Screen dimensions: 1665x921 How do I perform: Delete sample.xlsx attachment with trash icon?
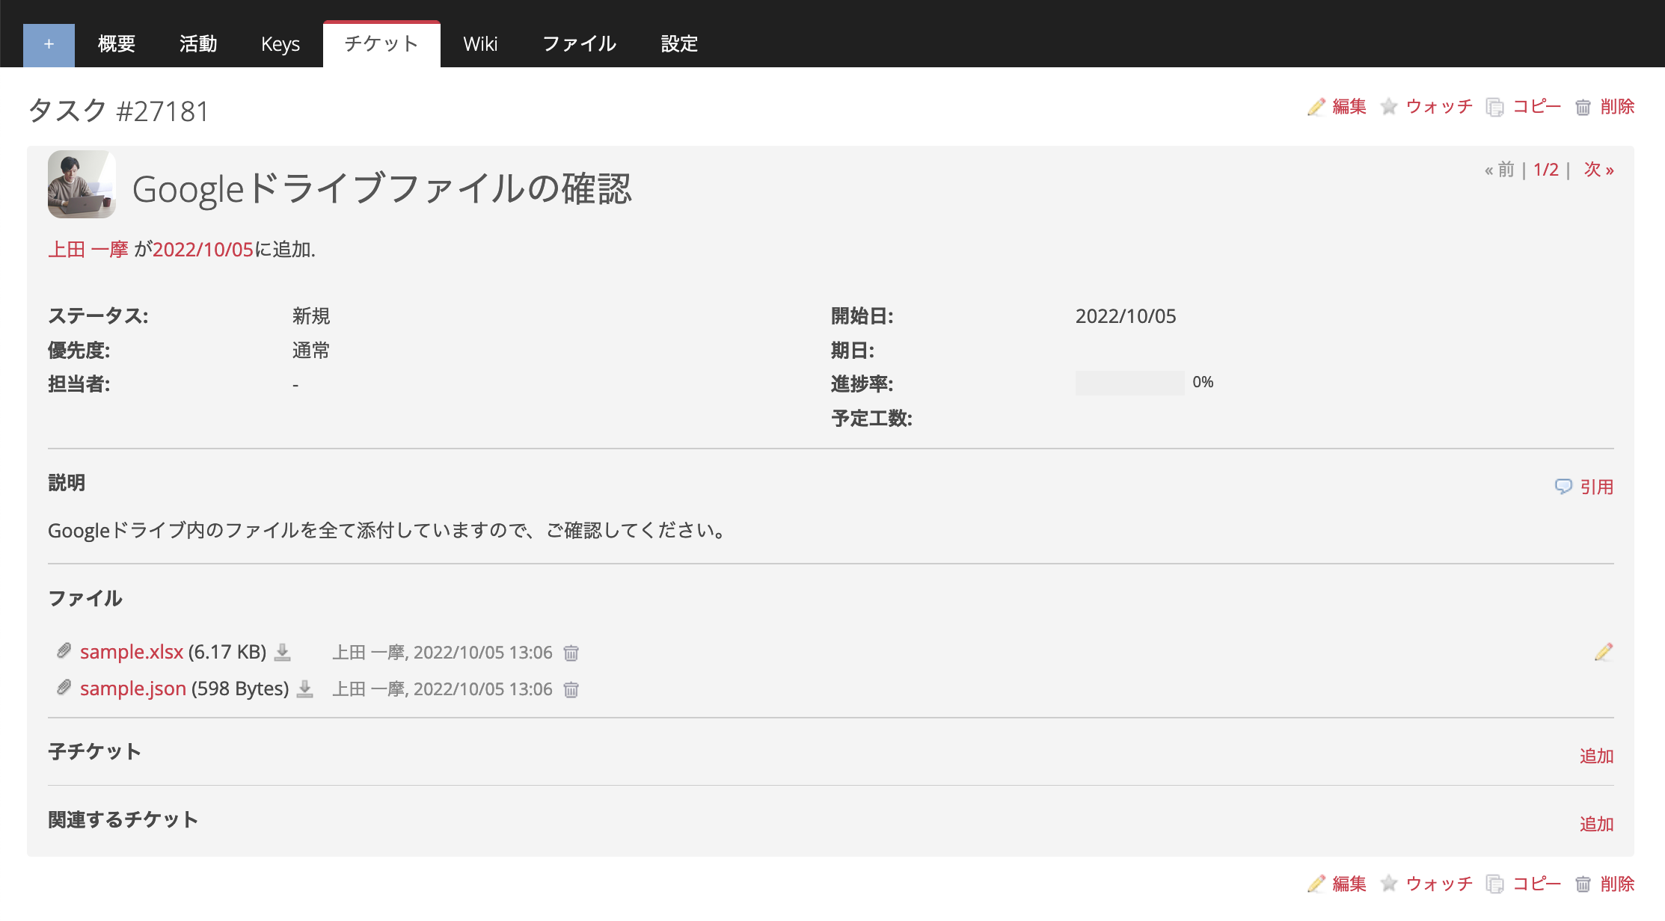pyautogui.click(x=571, y=653)
